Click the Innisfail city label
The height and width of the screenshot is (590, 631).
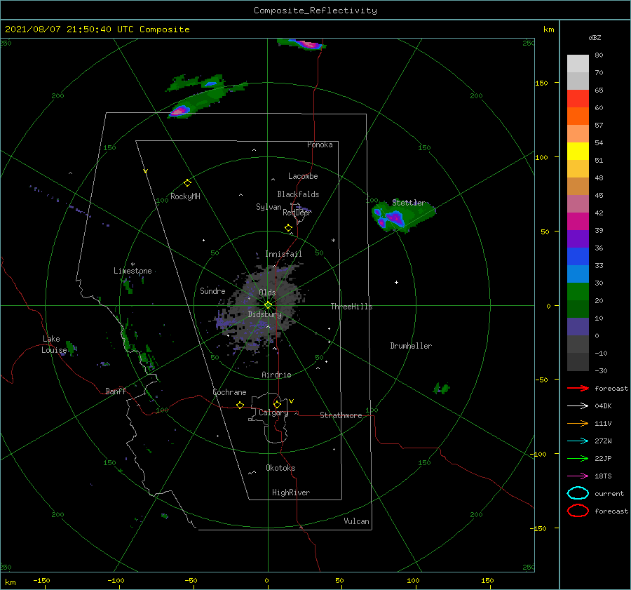[283, 254]
